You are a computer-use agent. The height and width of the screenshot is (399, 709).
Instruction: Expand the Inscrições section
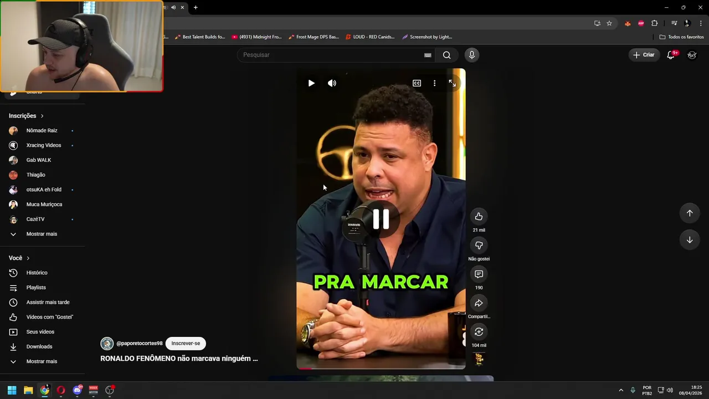[26, 116]
